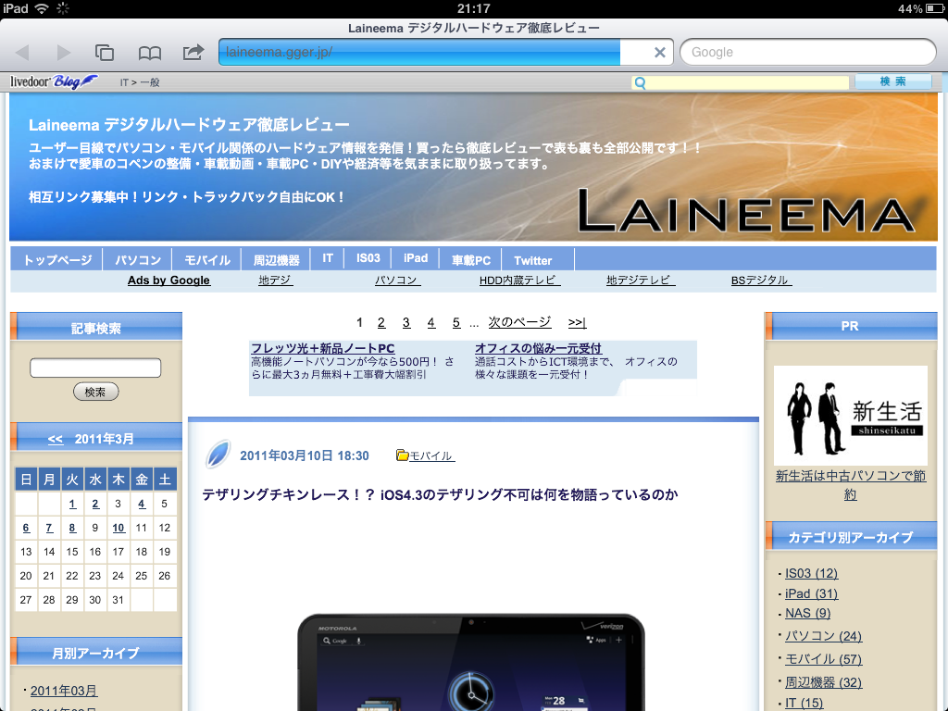This screenshot has height=711, width=948.
Task: Click the LAINEEMA banner logo
Action: tap(747, 211)
